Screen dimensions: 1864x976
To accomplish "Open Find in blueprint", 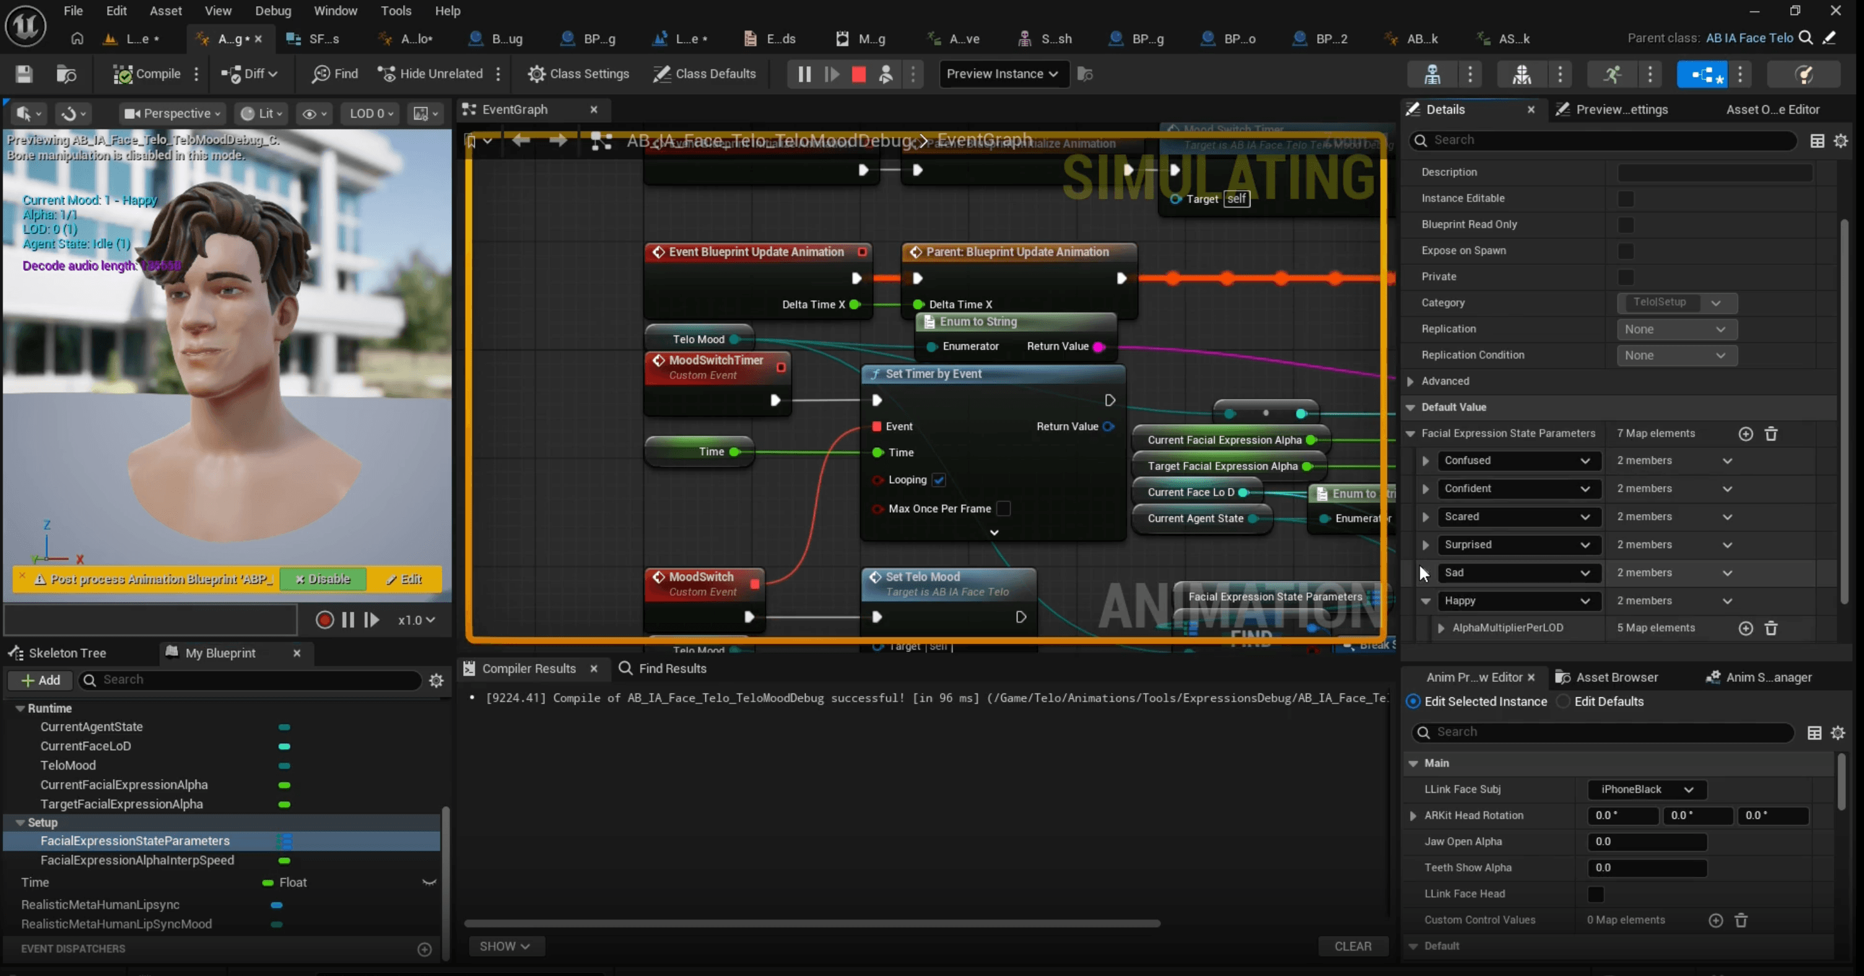I will click(x=335, y=74).
